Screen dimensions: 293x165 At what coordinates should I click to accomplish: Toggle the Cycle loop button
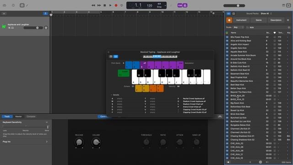click(122, 5)
